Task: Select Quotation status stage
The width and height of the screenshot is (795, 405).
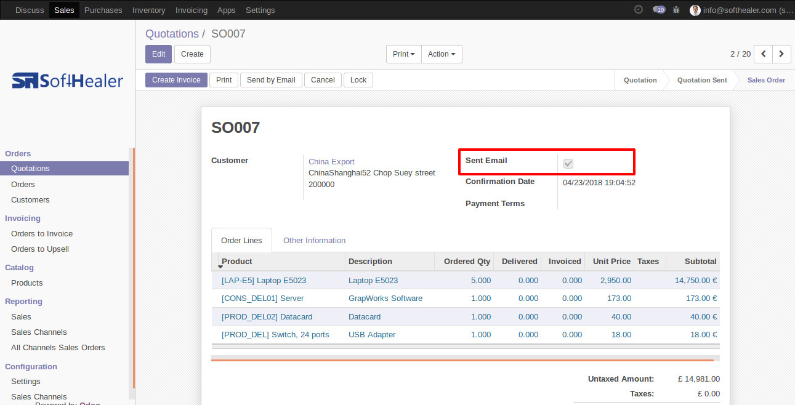Action: point(640,80)
